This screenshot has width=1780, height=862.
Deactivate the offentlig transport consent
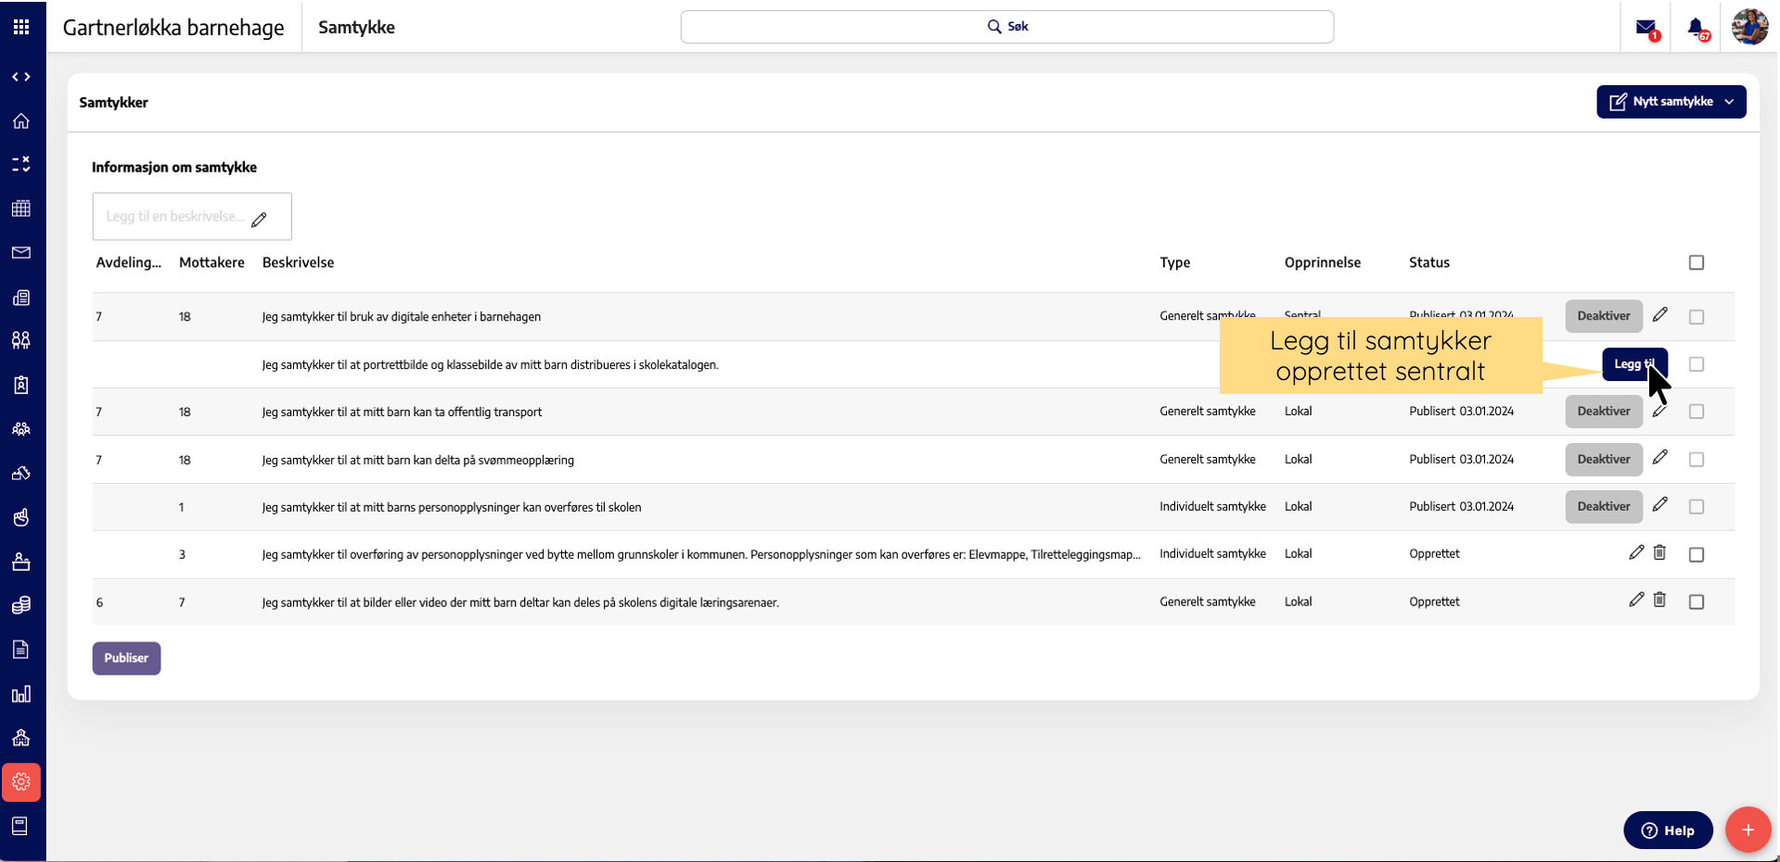(1603, 412)
